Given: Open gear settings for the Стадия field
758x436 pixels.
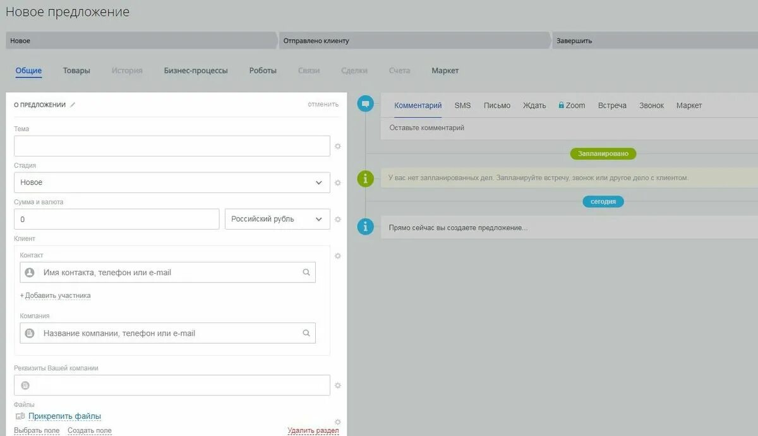Looking at the screenshot, I should pos(338,183).
